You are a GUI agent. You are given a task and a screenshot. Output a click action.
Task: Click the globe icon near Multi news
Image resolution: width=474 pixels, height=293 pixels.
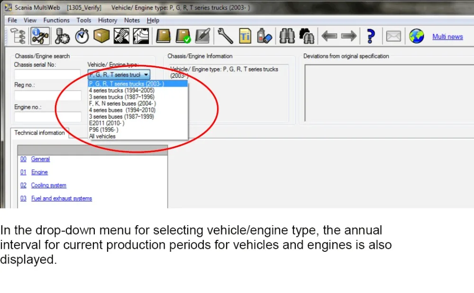pyautogui.click(x=416, y=37)
